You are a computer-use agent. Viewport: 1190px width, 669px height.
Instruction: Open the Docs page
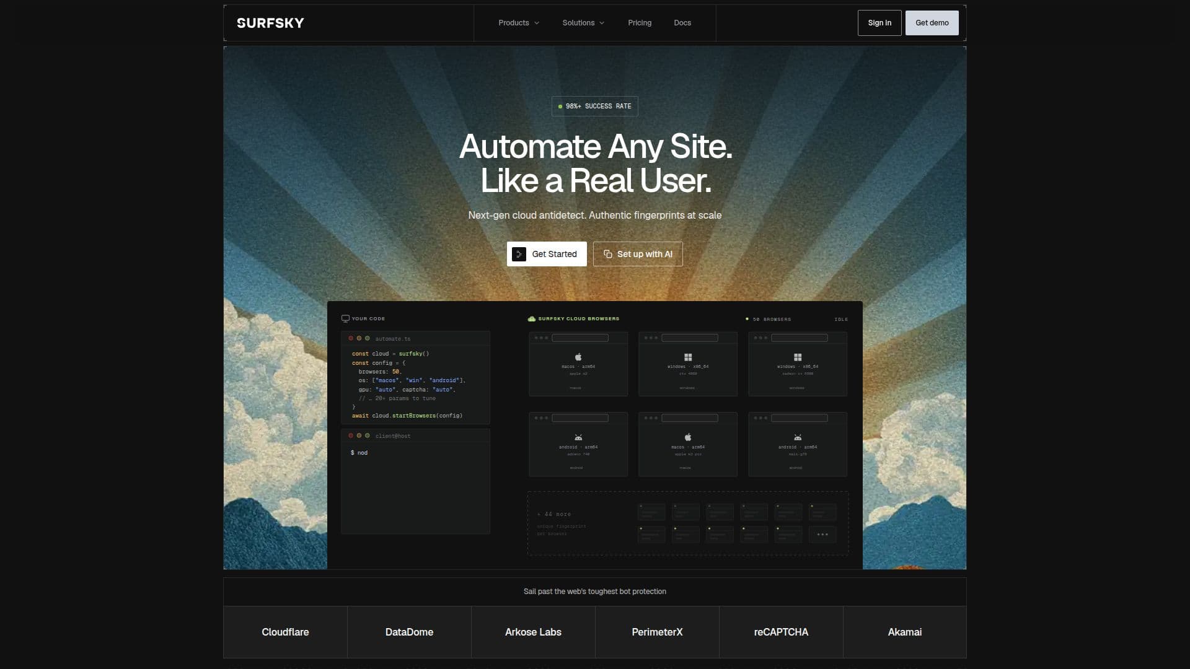pyautogui.click(x=682, y=23)
